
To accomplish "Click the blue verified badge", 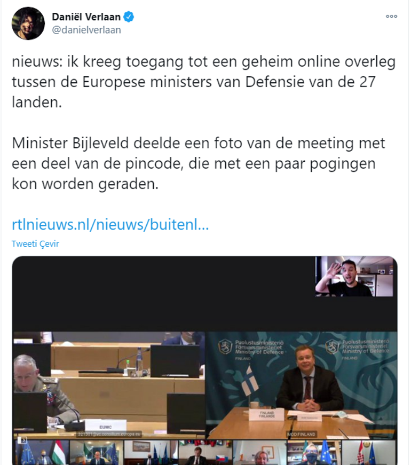I will (129, 17).
